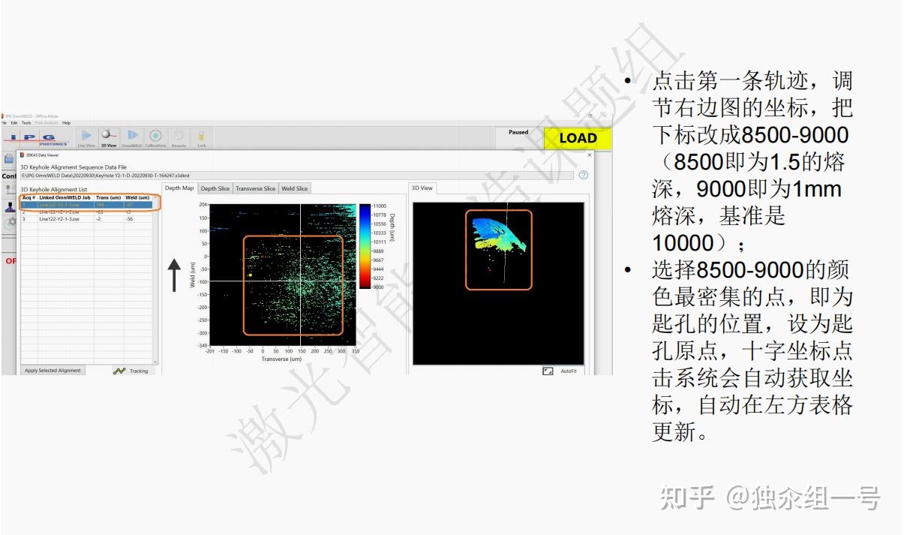The height and width of the screenshot is (535, 904).
Task: Open the OmniWELD toolbar icon
Action: click(132, 137)
